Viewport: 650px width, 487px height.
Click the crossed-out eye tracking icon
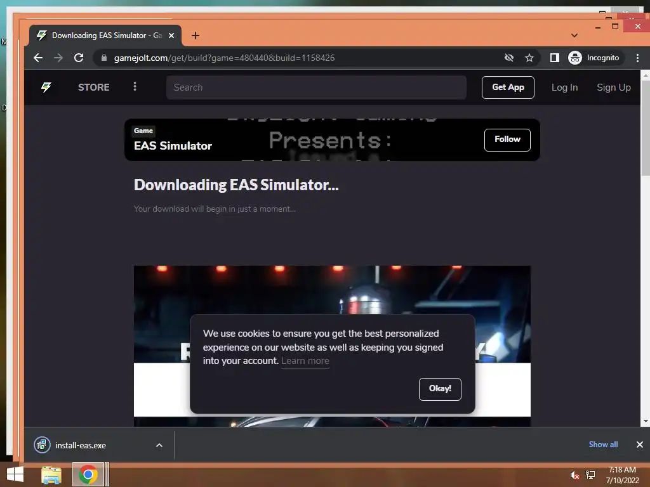pos(509,58)
